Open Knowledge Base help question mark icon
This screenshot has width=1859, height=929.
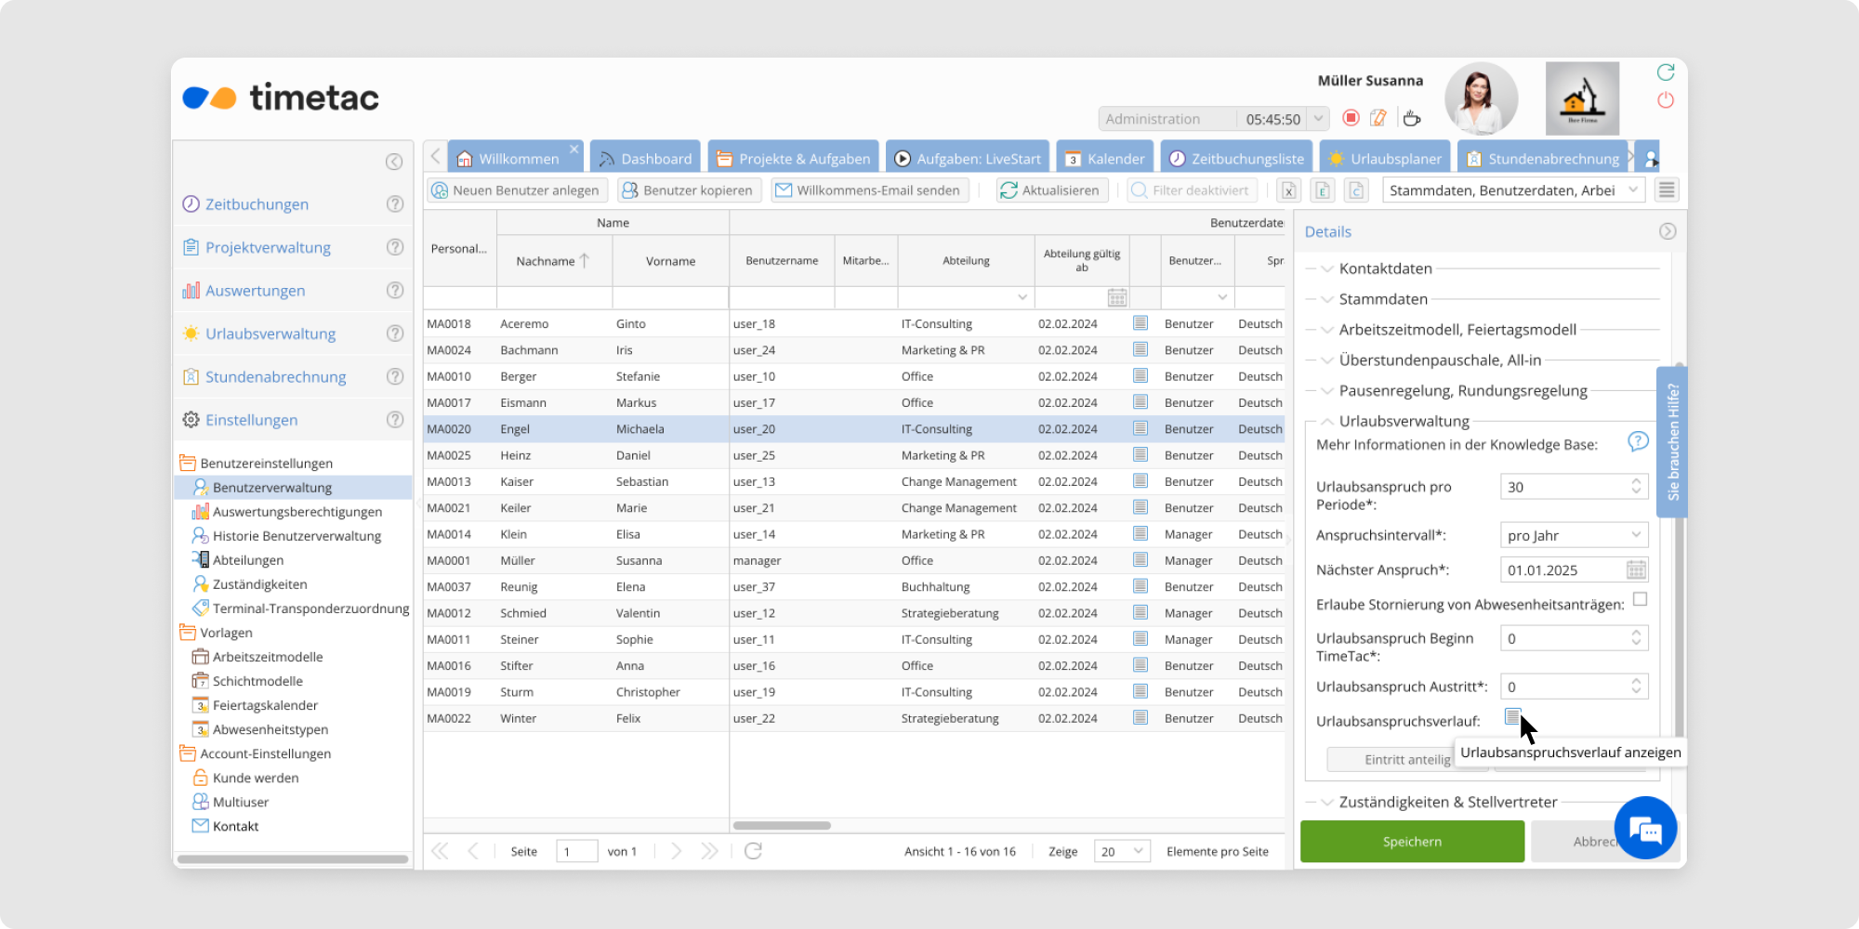[x=1638, y=442]
